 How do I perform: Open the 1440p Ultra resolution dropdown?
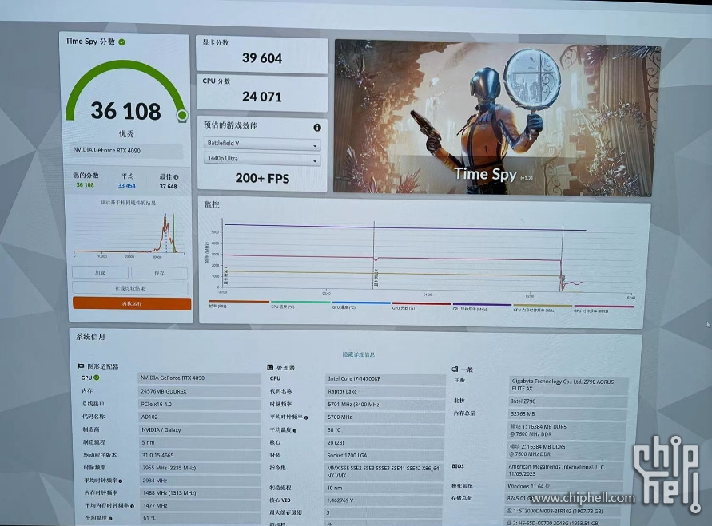click(x=262, y=159)
